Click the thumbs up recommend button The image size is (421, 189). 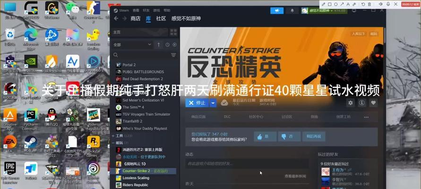pyautogui.click(x=265, y=137)
